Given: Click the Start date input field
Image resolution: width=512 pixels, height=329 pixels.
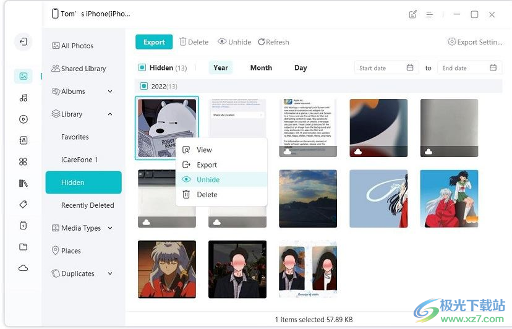Looking at the screenshot, I should point(386,67).
